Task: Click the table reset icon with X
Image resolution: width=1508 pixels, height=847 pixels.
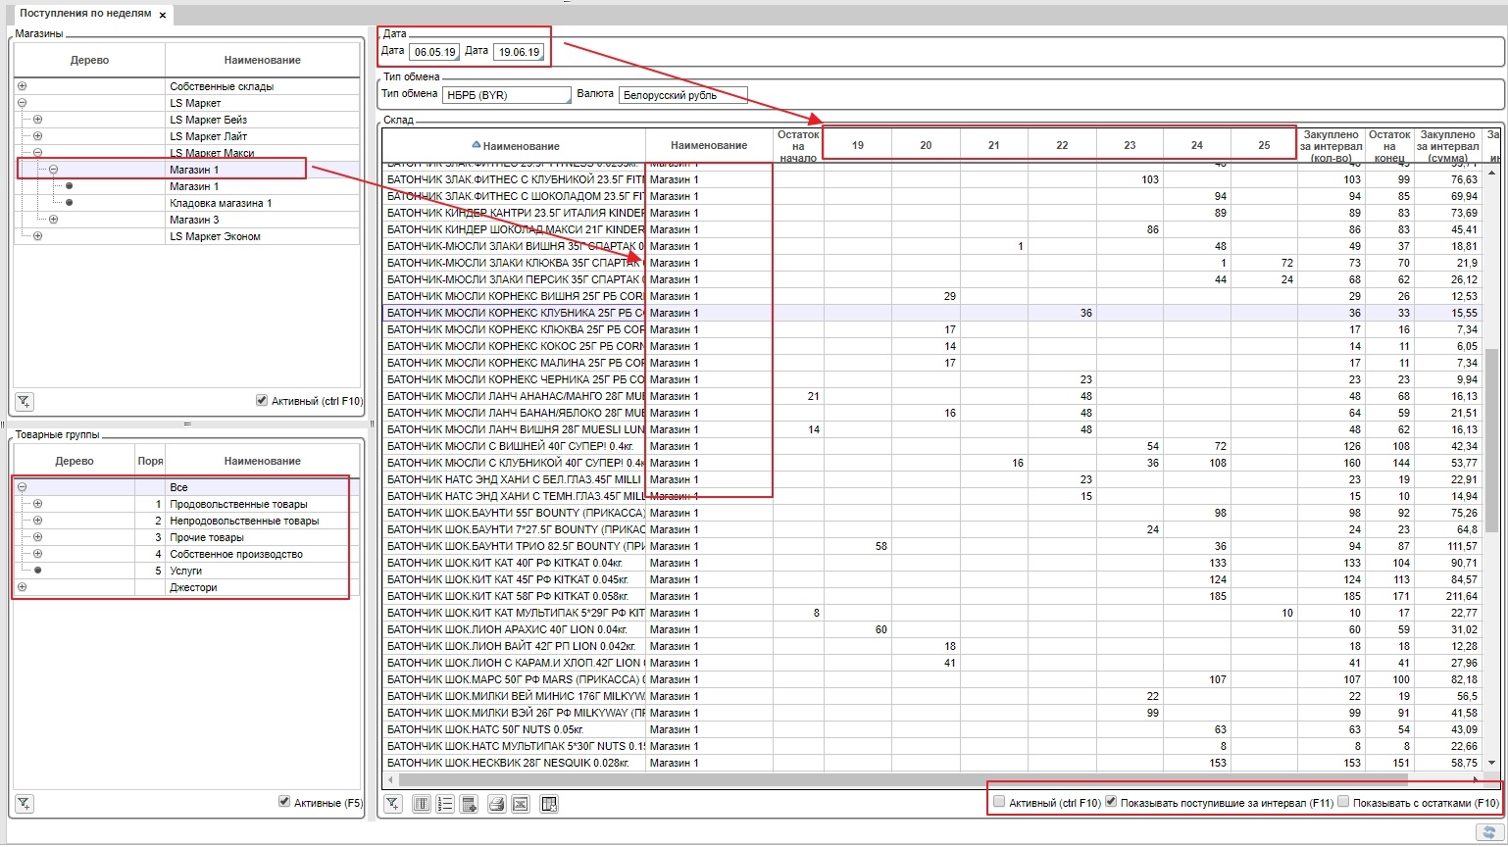Action: pos(549,804)
